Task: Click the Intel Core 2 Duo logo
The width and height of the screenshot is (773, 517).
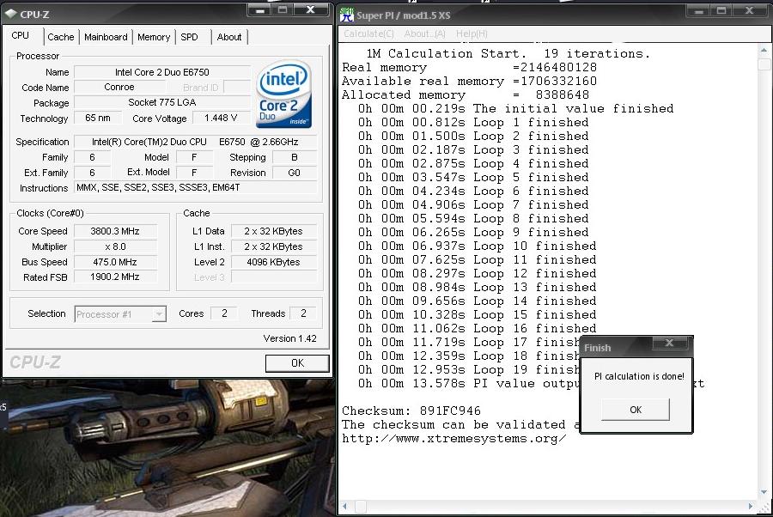Action: click(283, 94)
